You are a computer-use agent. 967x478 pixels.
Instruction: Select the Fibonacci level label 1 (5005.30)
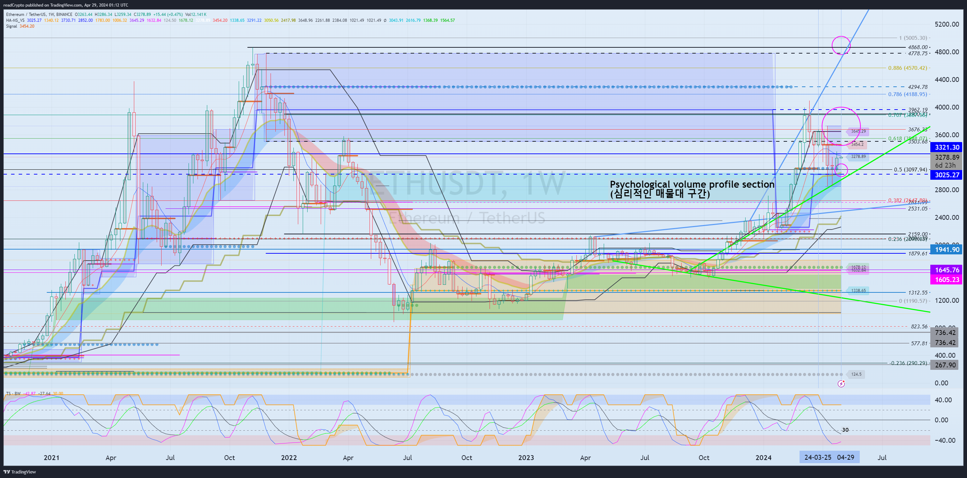coord(913,38)
